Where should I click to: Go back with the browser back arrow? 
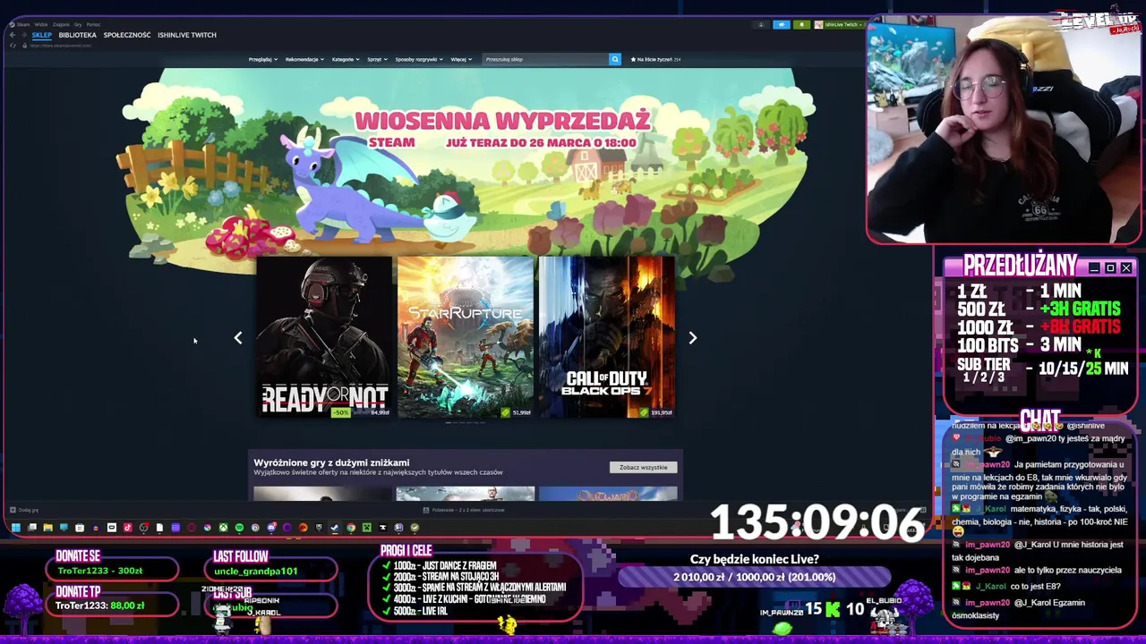coord(13,35)
